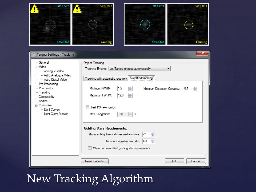256x192 pixels.
Task: Open the Tracking Engine dropdown
Action: pos(139,69)
